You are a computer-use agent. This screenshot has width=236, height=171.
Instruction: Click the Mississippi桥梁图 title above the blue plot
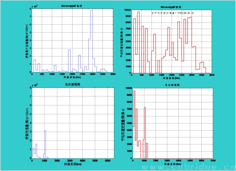(x=72, y=6)
